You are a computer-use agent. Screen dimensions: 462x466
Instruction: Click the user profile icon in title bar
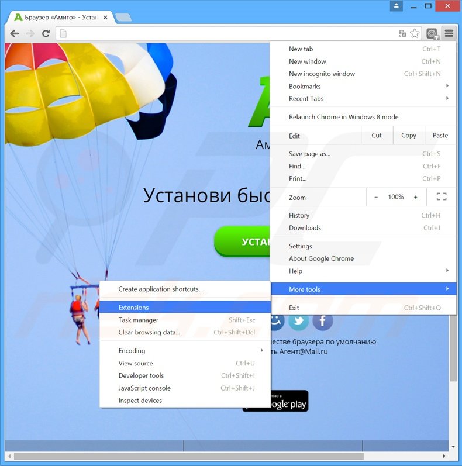(397, 6)
